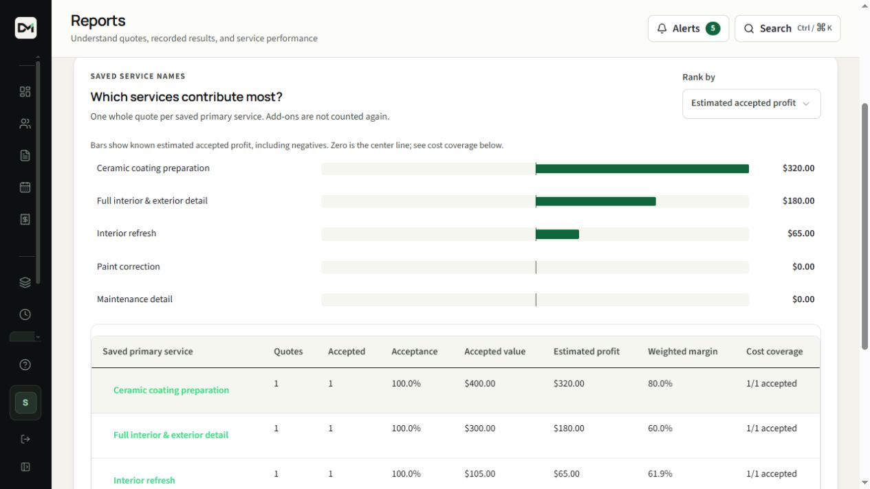Open the clock history icon
870x489 pixels.
[25, 314]
